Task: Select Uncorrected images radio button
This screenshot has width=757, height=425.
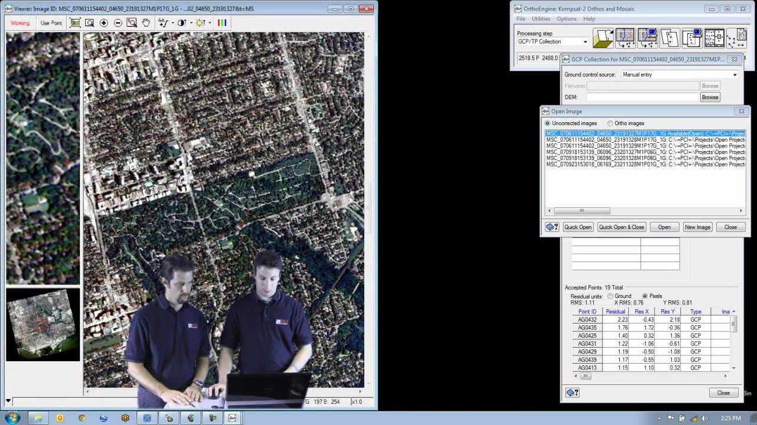Action: (x=547, y=123)
